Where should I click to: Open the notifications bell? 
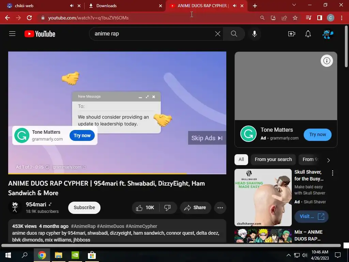pyautogui.click(x=308, y=34)
